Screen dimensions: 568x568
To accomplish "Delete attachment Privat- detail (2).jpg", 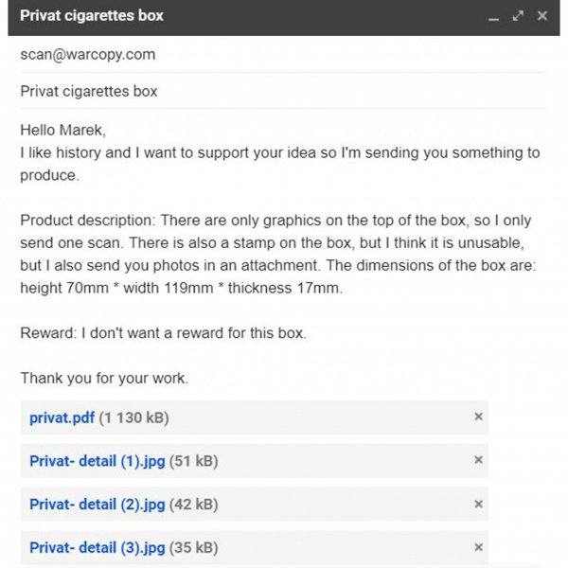I will click(478, 504).
